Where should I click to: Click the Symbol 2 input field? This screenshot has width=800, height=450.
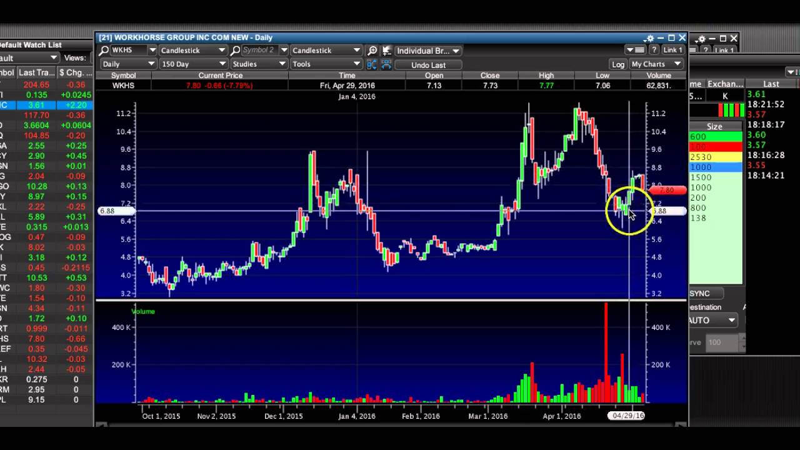coord(260,50)
